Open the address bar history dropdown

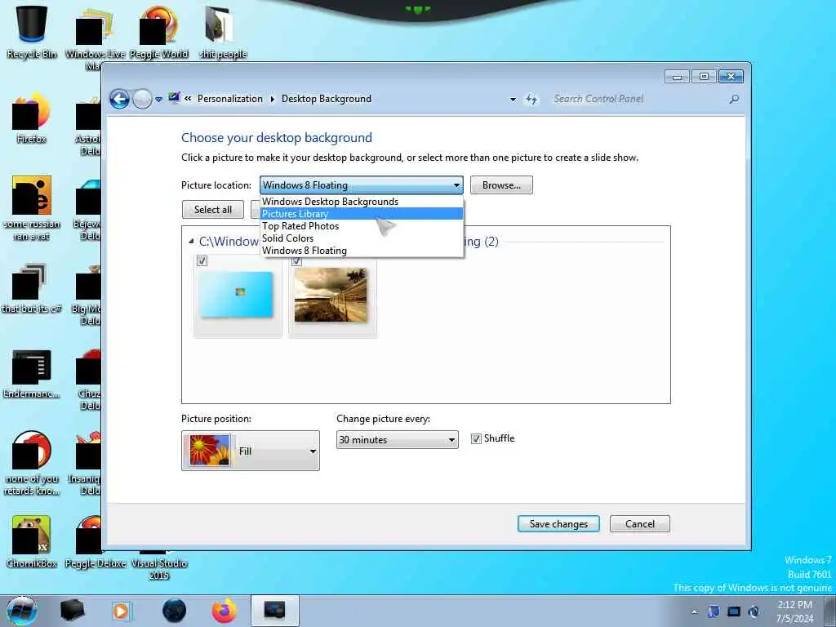[x=513, y=100]
